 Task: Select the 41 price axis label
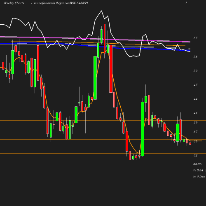click(196, 113)
